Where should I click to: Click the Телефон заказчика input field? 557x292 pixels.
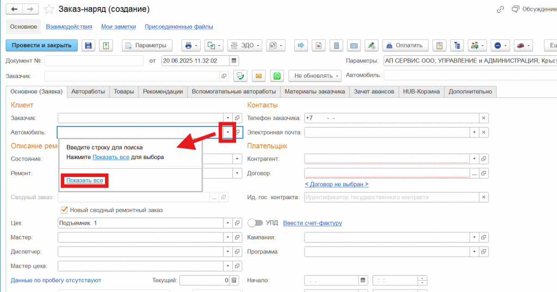tap(391, 118)
